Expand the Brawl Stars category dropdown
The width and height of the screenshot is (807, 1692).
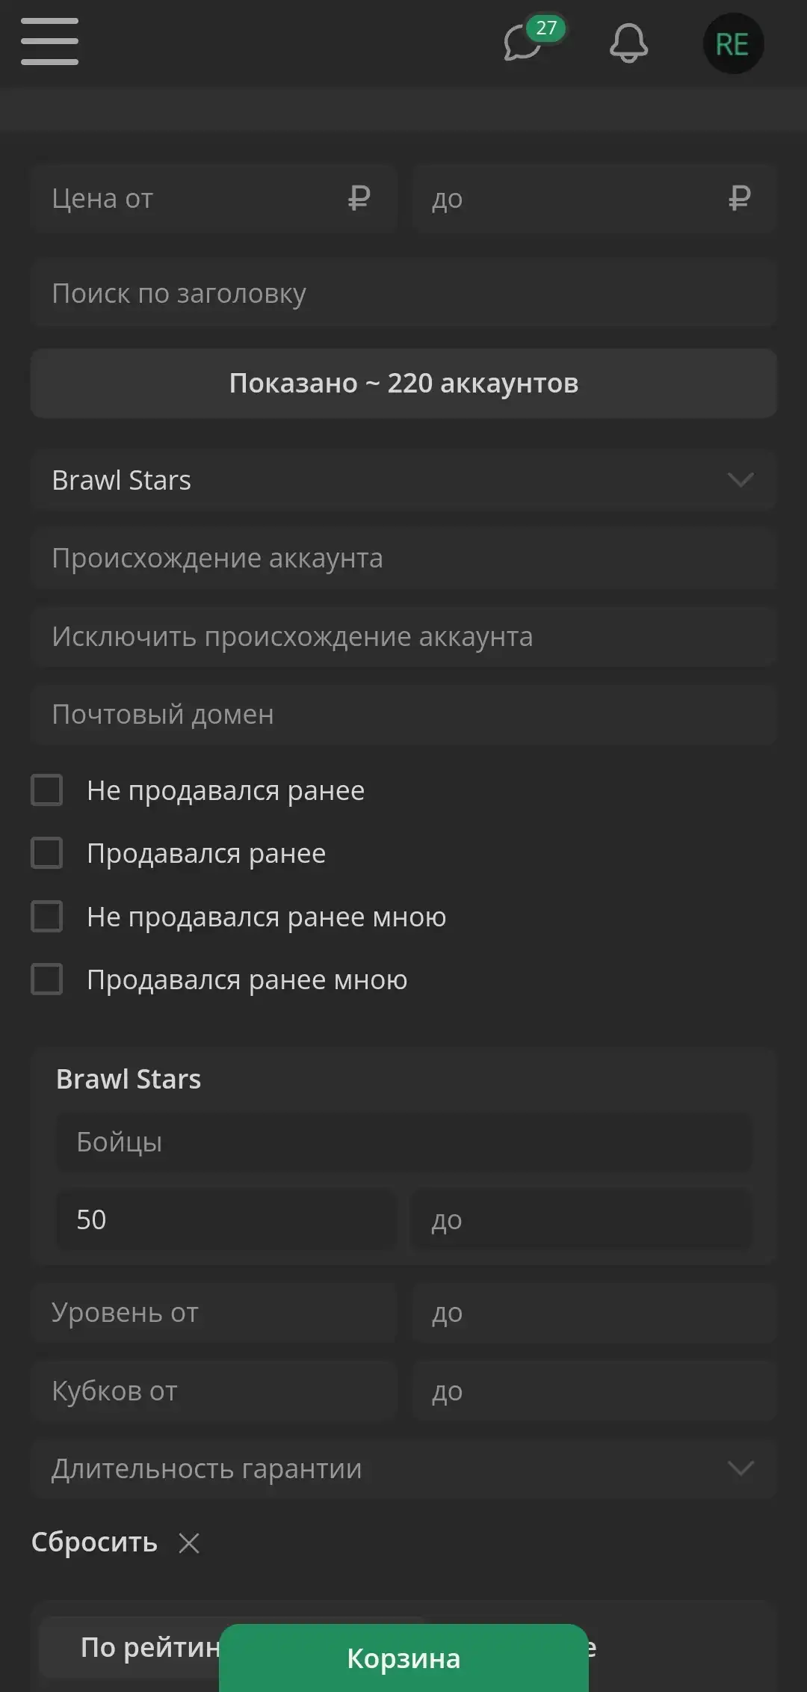[x=403, y=480]
